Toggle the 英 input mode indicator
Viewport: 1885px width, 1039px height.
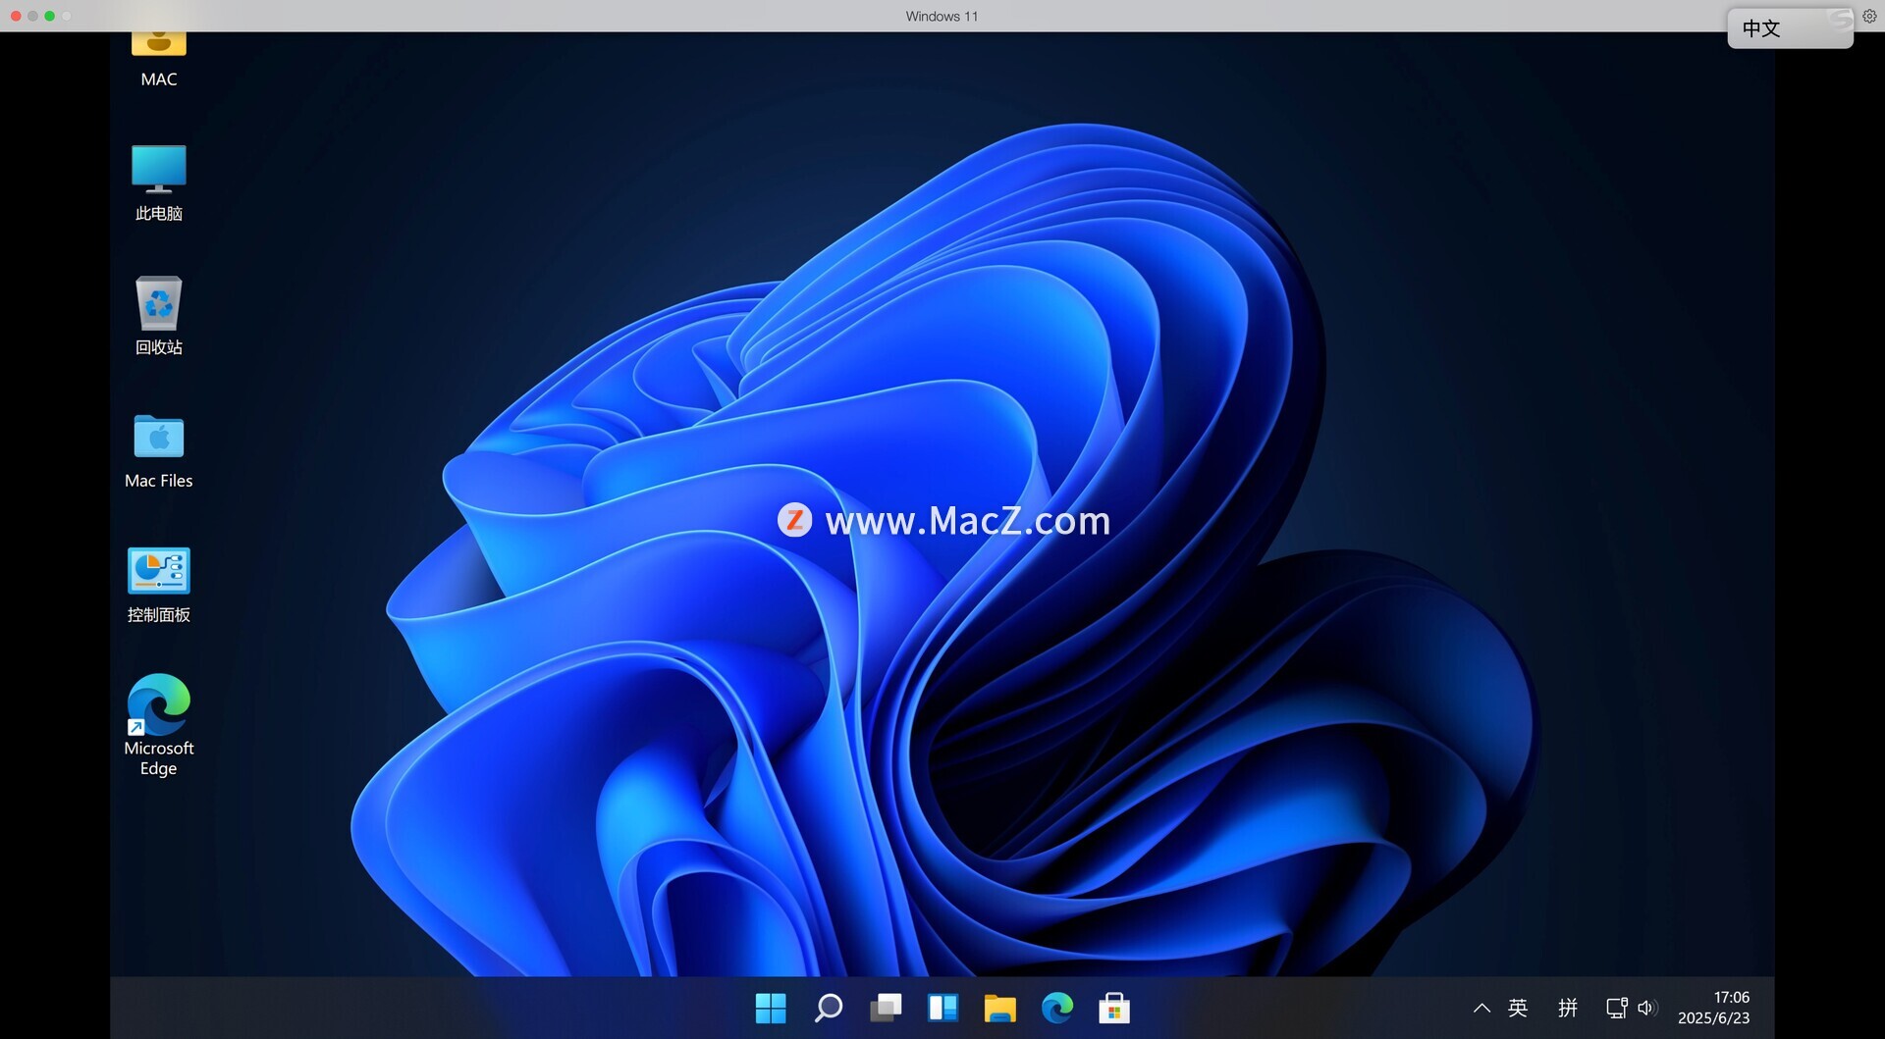pyautogui.click(x=1518, y=1008)
